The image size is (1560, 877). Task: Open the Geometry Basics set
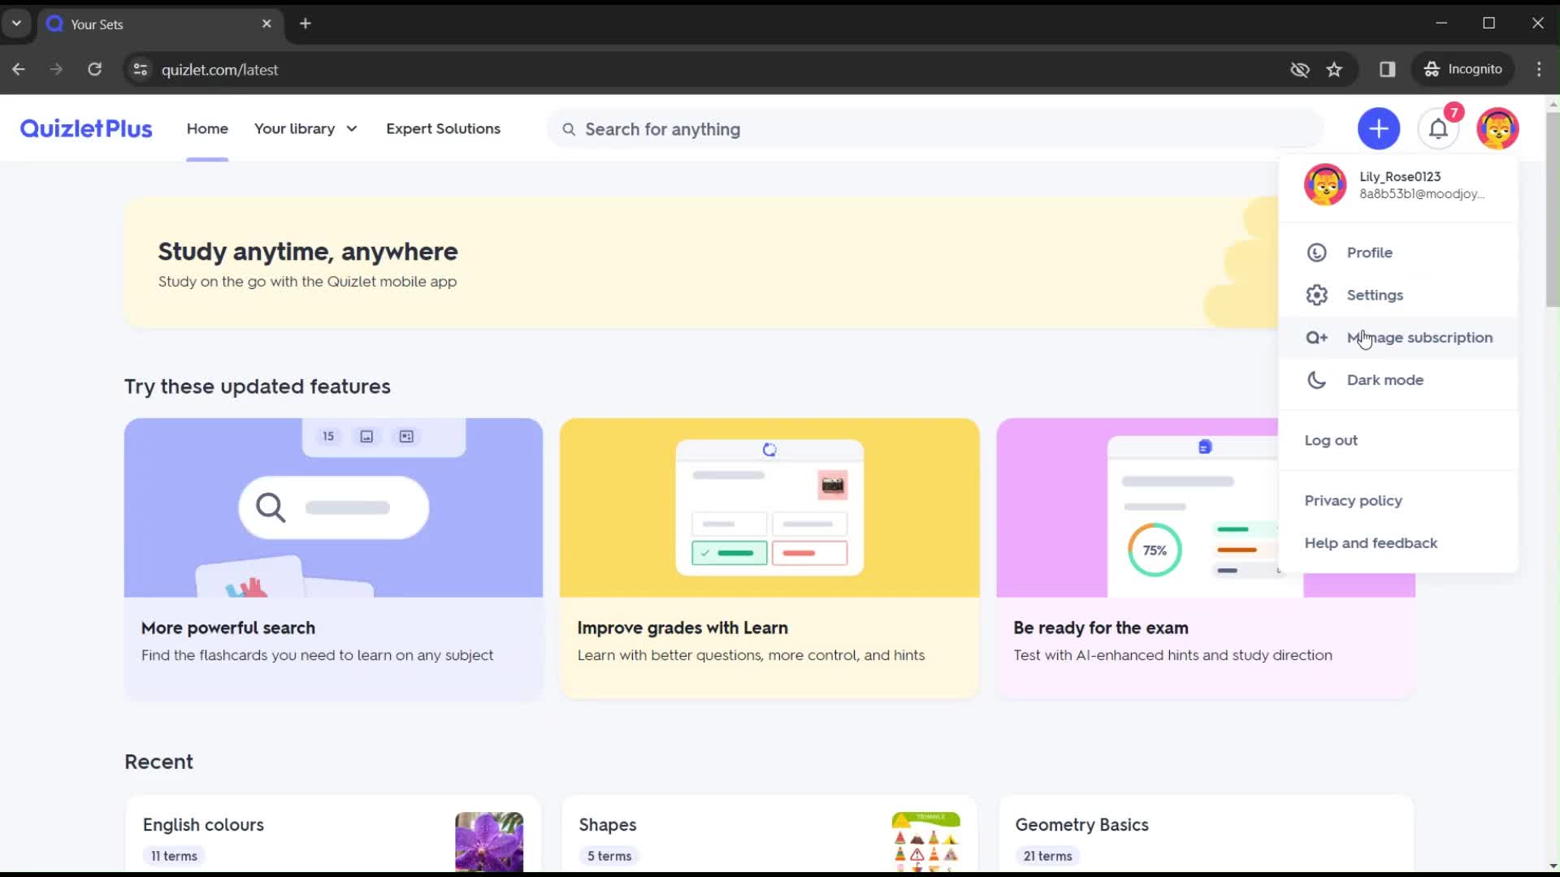click(x=1206, y=834)
